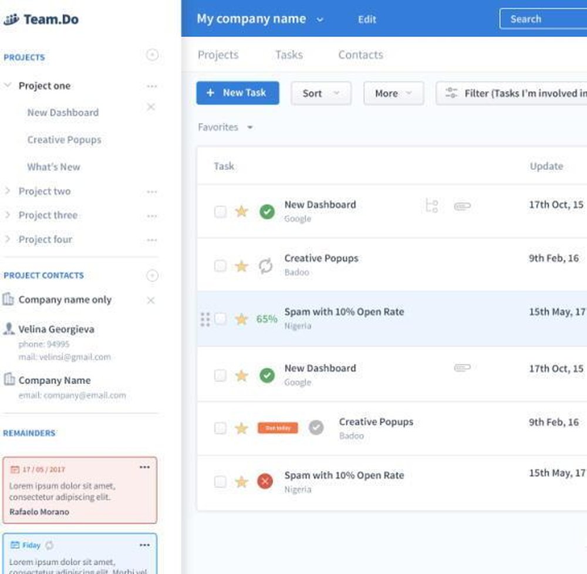Toggle favorite star on due-today Creative Popups
Image resolution: width=587 pixels, height=574 pixels.
pyautogui.click(x=241, y=428)
